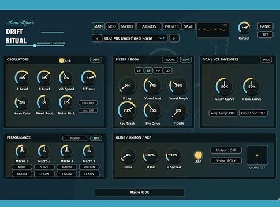Click the F Env Curve knob
This screenshot has height=207, width=280.
pyautogui.click(x=252, y=87)
